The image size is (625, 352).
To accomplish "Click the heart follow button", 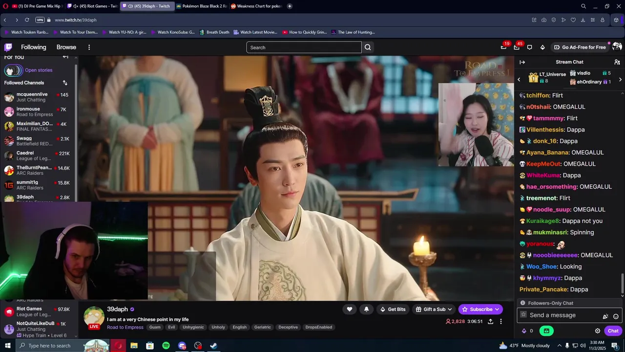I will pyautogui.click(x=350, y=309).
